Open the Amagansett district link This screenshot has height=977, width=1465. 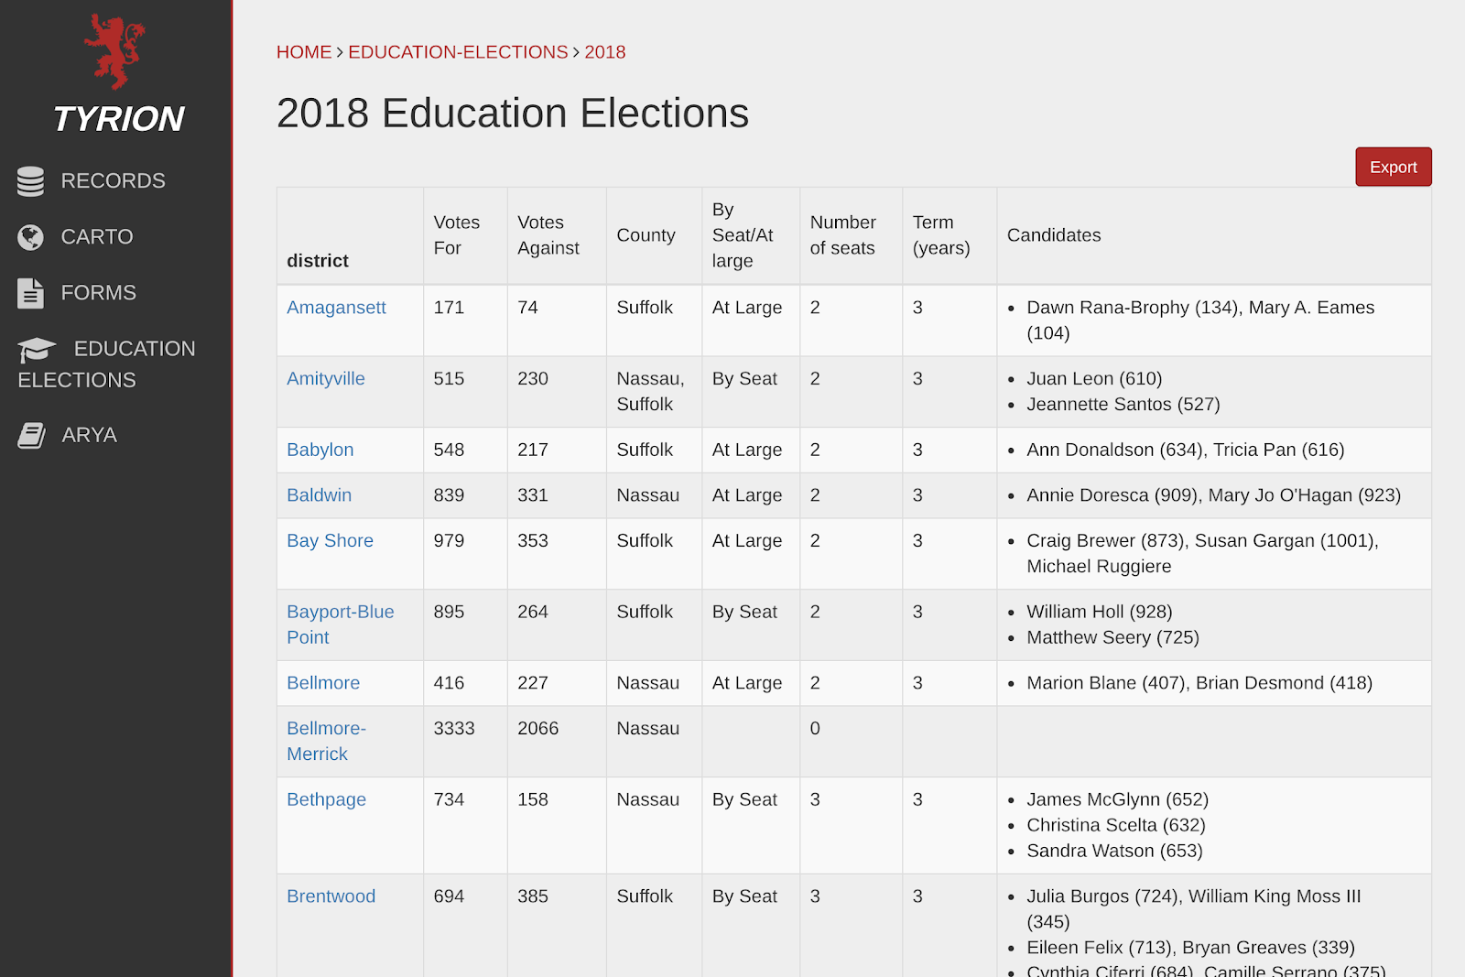tap(336, 308)
